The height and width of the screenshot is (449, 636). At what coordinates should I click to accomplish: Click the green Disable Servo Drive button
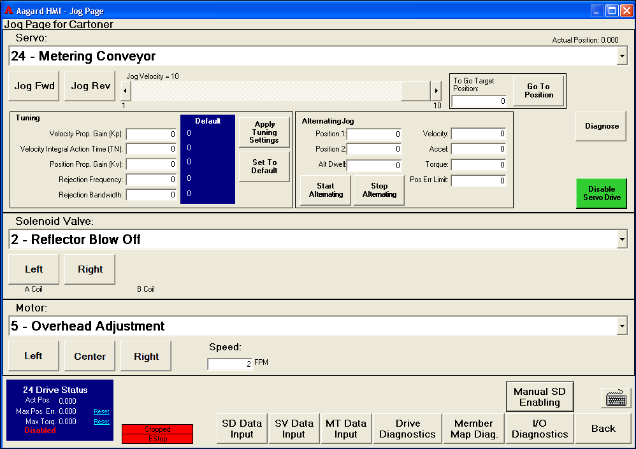602,194
